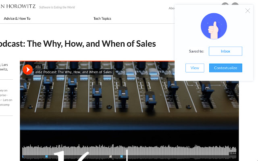Image resolution: width=258 pixels, height=161 pixels.
Task: Play the a16z podcast audio
Action: click(x=28, y=70)
